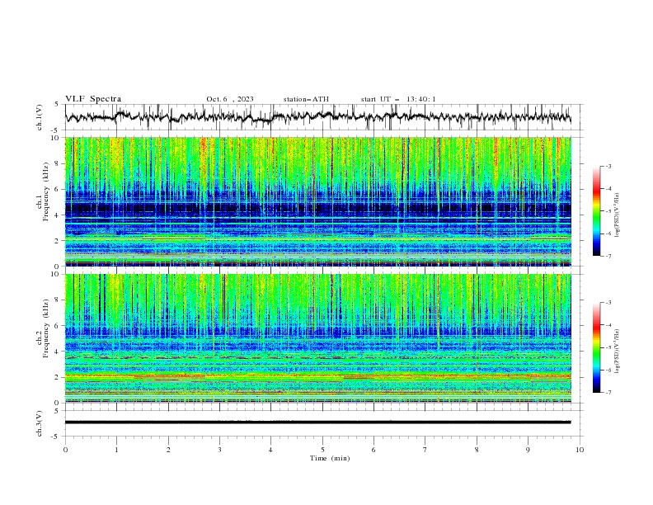This screenshot has height=505, width=653.
Task: Click time axis tick label "1"
Action: 116,450
